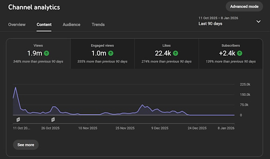Image resolution: width=270 pixels, height=159 pixels.
Task: Open the Advanced mode view
Action: pos(244,6)
